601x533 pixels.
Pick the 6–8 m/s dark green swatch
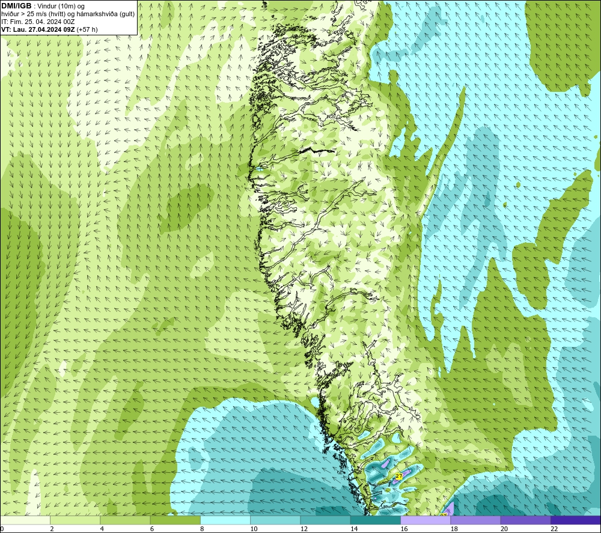pyautogui.click(x=175, y=520)
